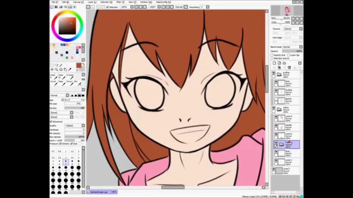Select the magic wand tool
This screenshot has height=198, width=353.
coord(61,65)
